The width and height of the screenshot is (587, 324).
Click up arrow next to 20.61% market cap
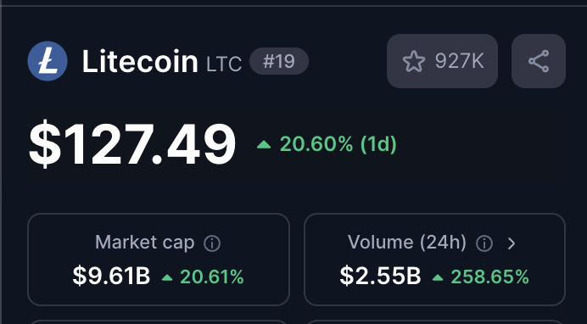pyautogui.click(x=167, y=277)
